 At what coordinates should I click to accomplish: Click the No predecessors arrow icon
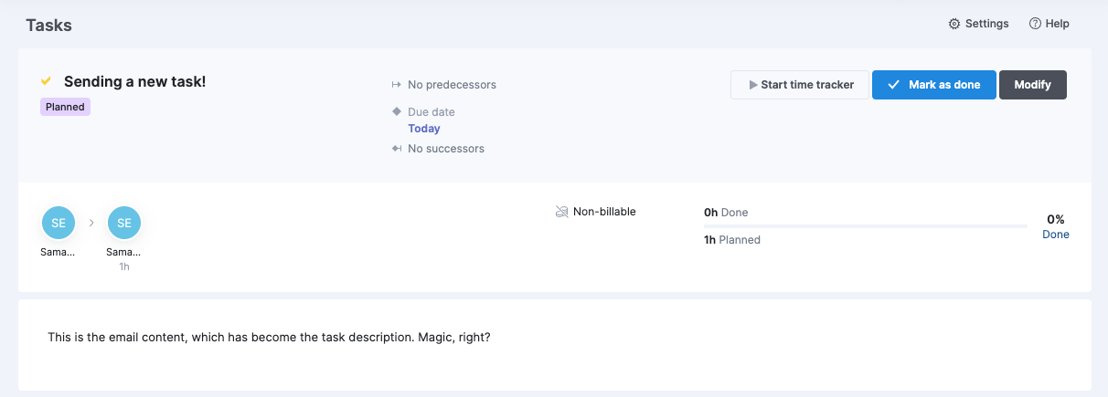(397, 85)
